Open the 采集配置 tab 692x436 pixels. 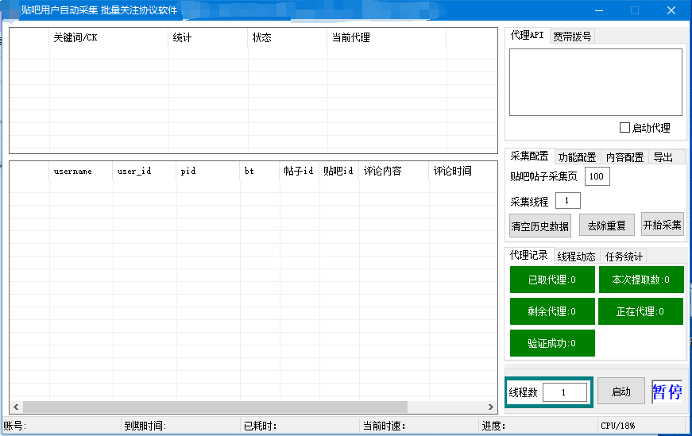[529, 156]
